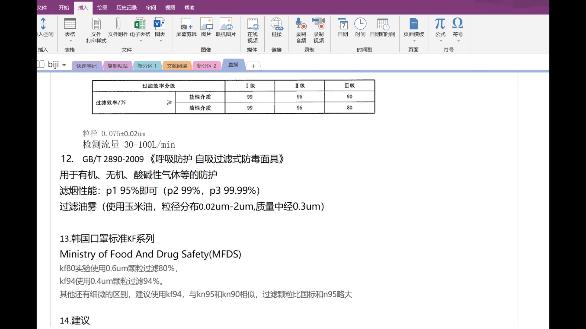This screenshot has height=329, width=586.
Task: Open the 文献阅读 section tab
Action: pos(177,65)
